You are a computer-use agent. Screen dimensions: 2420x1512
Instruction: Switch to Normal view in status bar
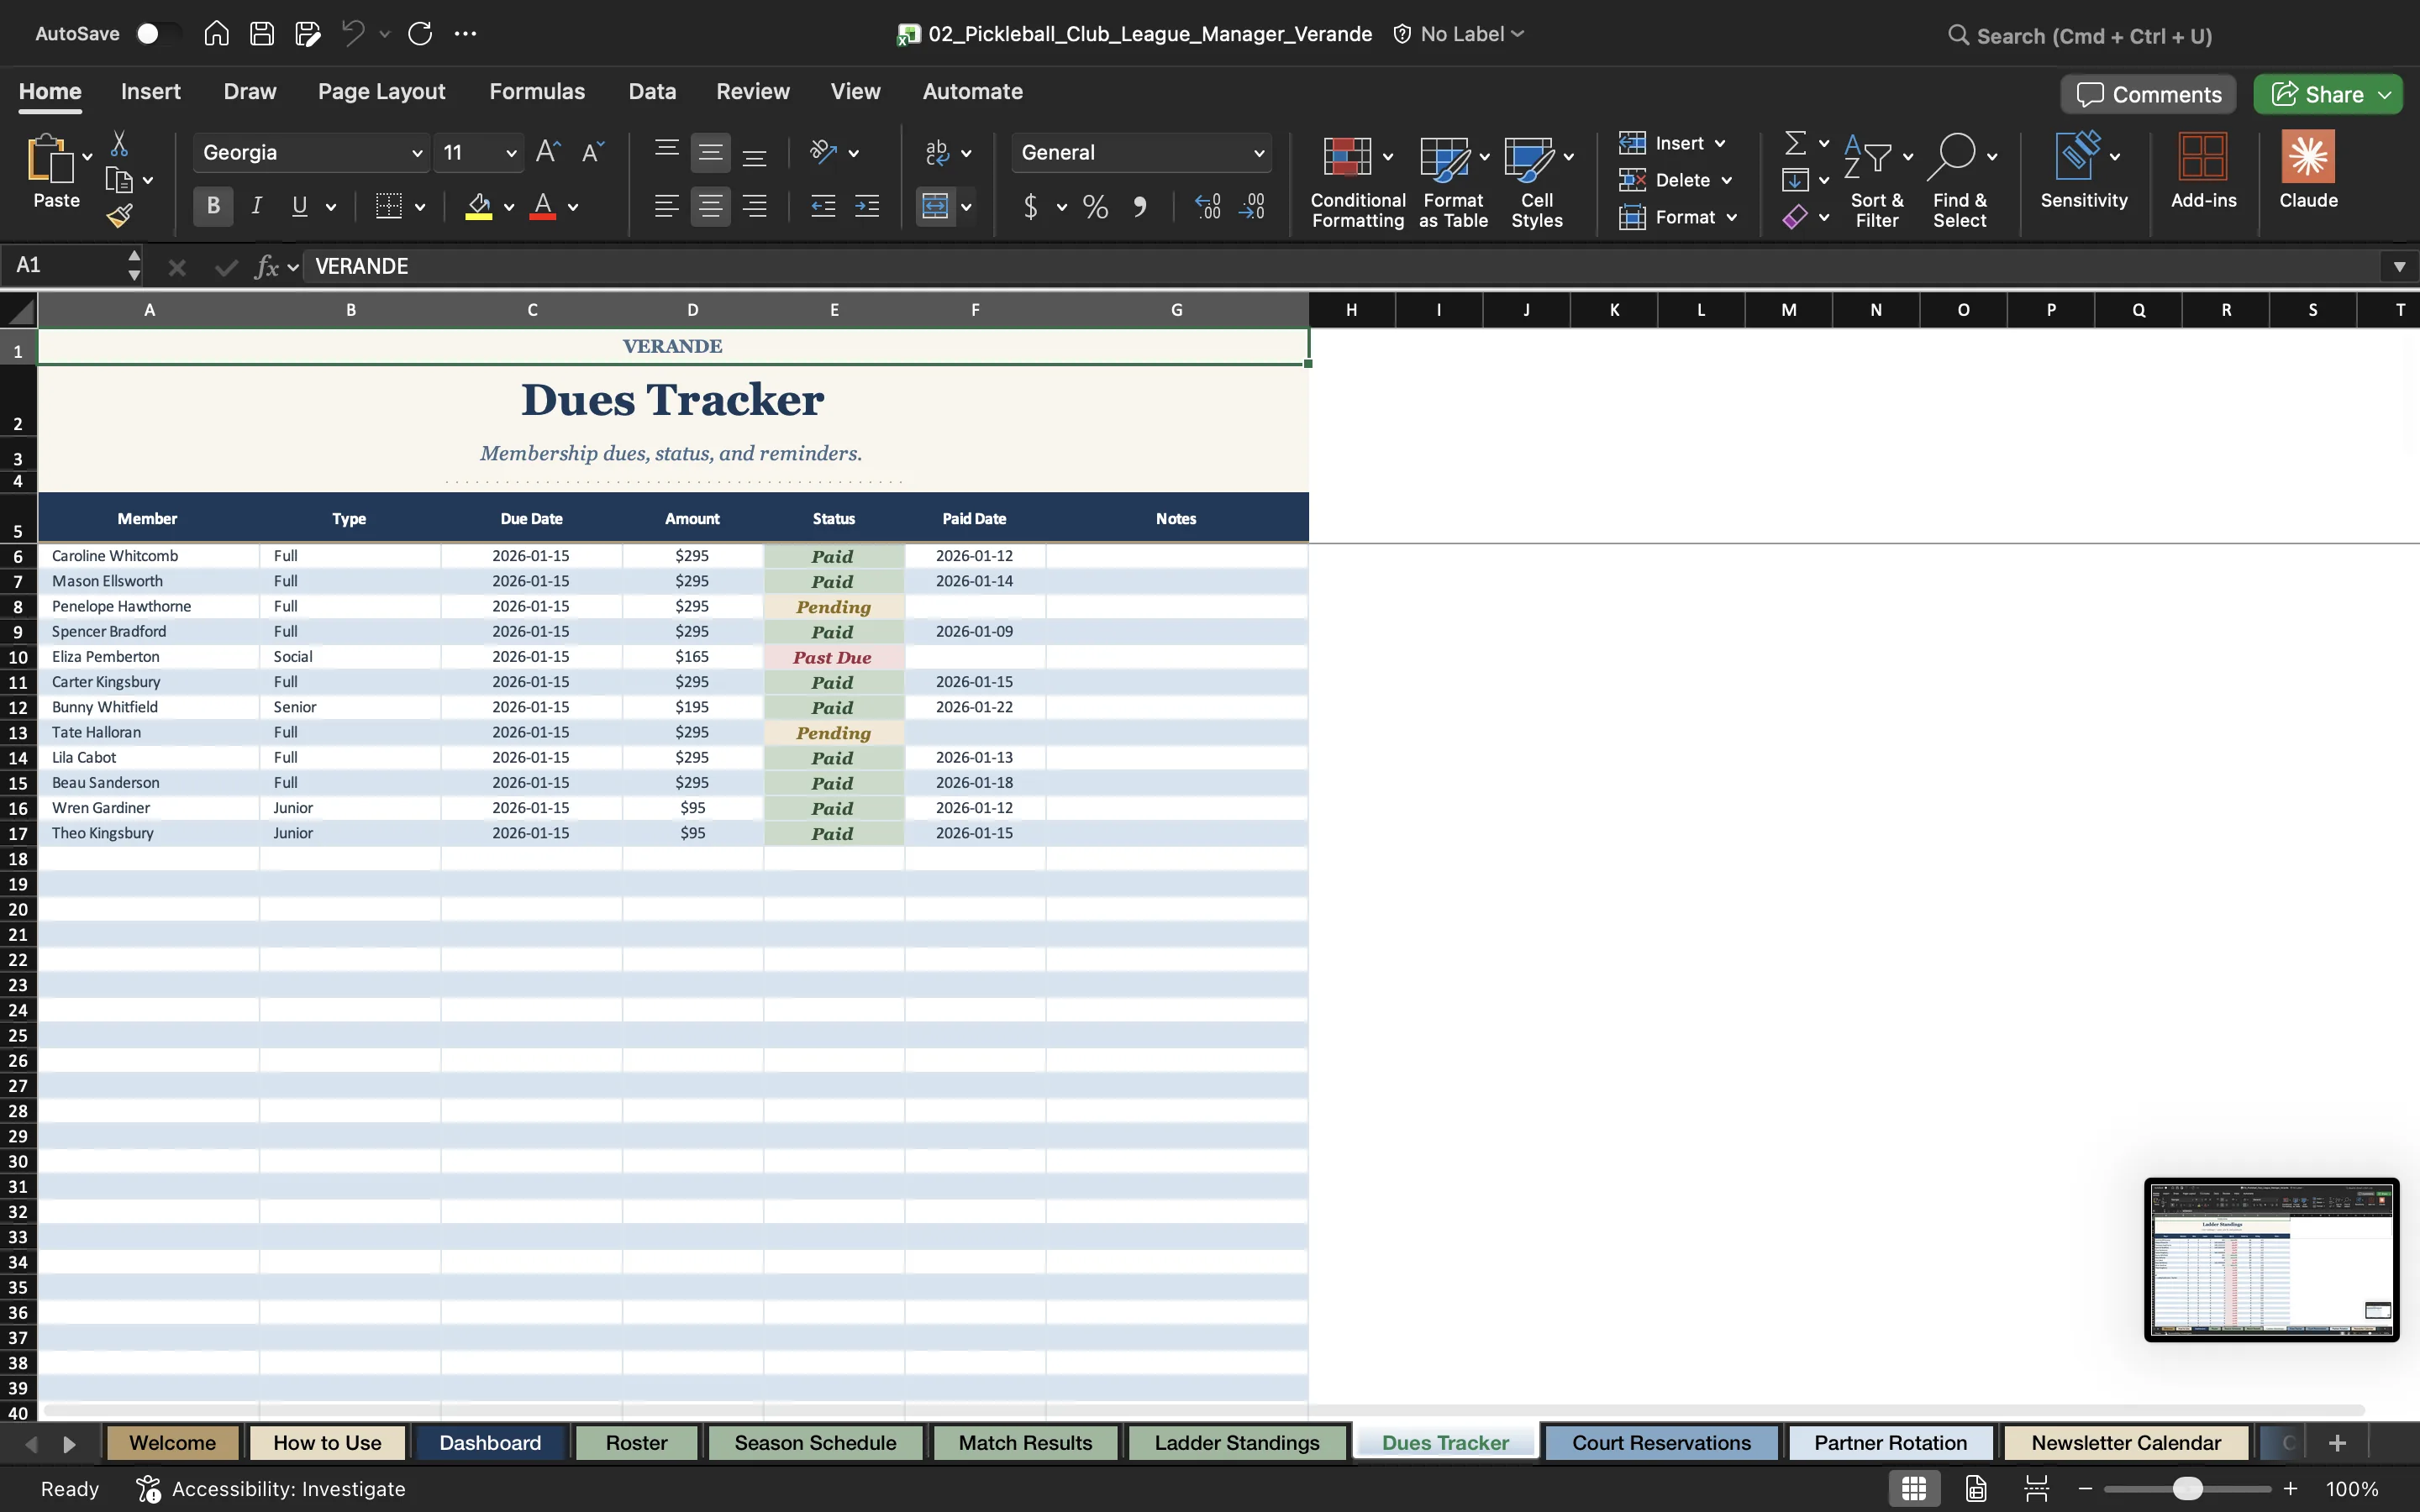point(1914,1489)
